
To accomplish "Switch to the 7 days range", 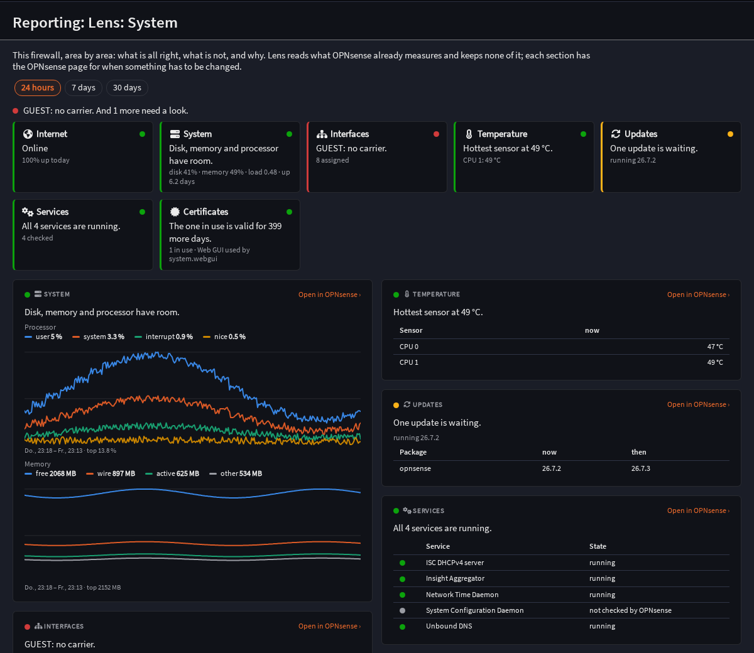I will pos(84,88).
